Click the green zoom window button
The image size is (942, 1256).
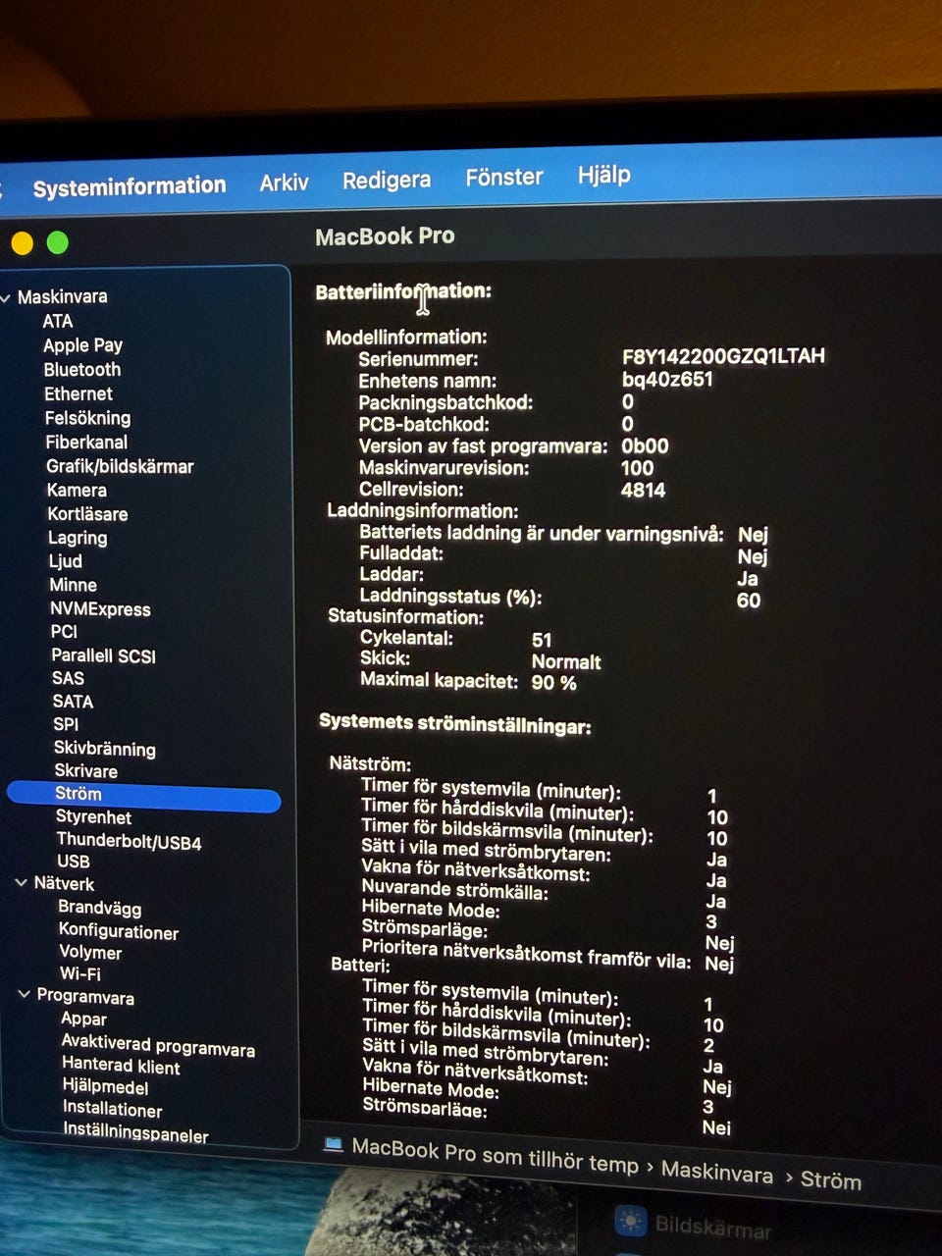pyautogui.click(x=58, y=241)
